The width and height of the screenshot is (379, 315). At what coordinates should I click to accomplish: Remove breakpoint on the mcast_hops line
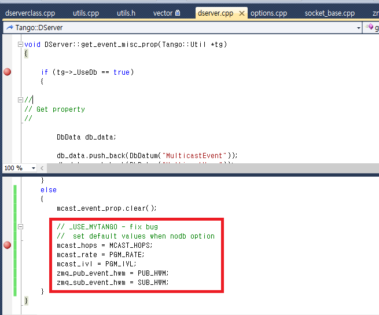8,245
